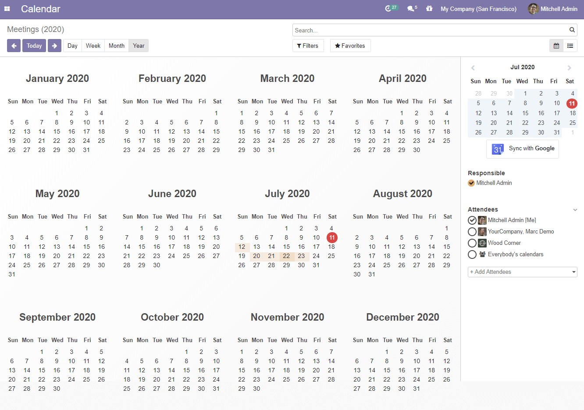This screenshot has width=584, height=410.
Task: Click Sync with Google button
Action: pos(523,149)
